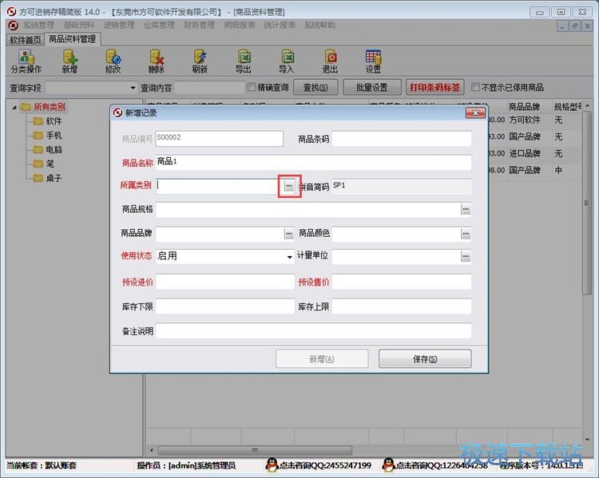Click the 新增(A) button in dialog
599x478 pixels.
pos(322,359)
